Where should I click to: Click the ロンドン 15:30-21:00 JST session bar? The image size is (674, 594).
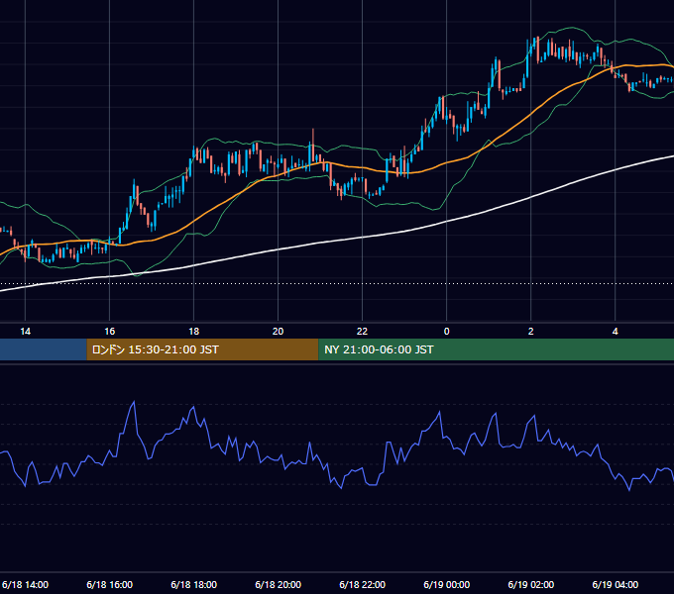[x=202, y=349]
